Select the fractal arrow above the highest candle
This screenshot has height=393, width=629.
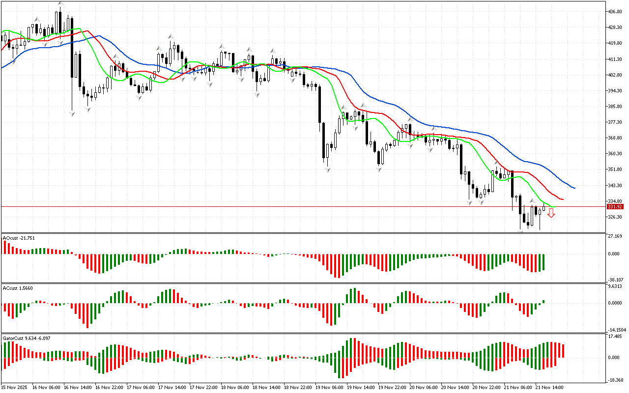point(60,4)
